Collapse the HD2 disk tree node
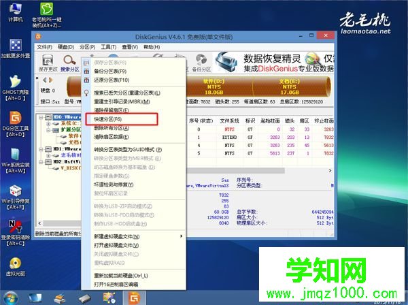This screenshot has width=408, height=305. click(41, 162)
